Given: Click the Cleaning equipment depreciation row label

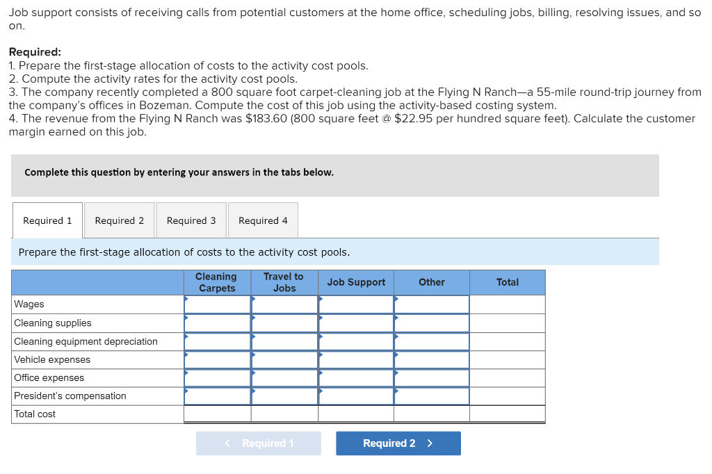Looking at the screenshot, I should 86,341.
